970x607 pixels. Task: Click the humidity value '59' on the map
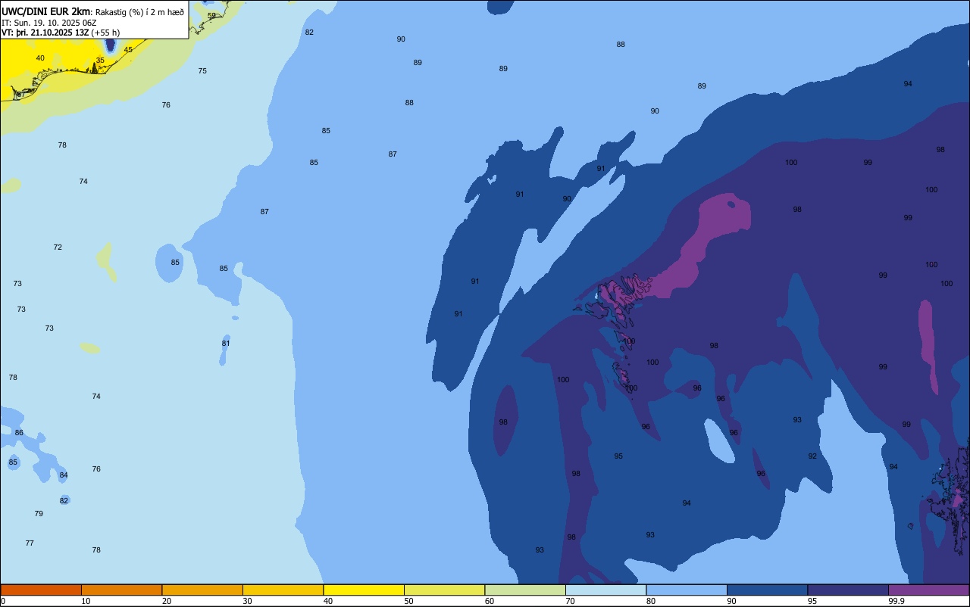[211, 15]
